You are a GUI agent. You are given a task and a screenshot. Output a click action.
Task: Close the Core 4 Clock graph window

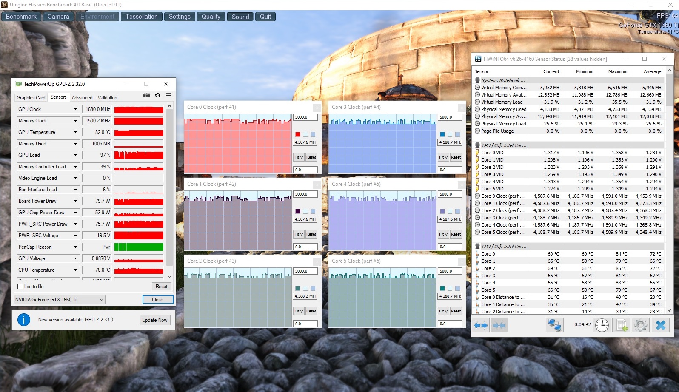462,185
